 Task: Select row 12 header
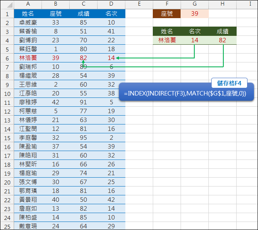click(7, 111)
